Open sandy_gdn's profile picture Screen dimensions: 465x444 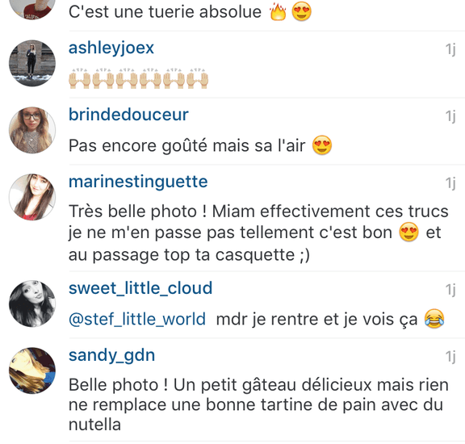pyautogui.click(x=32, y=371)
